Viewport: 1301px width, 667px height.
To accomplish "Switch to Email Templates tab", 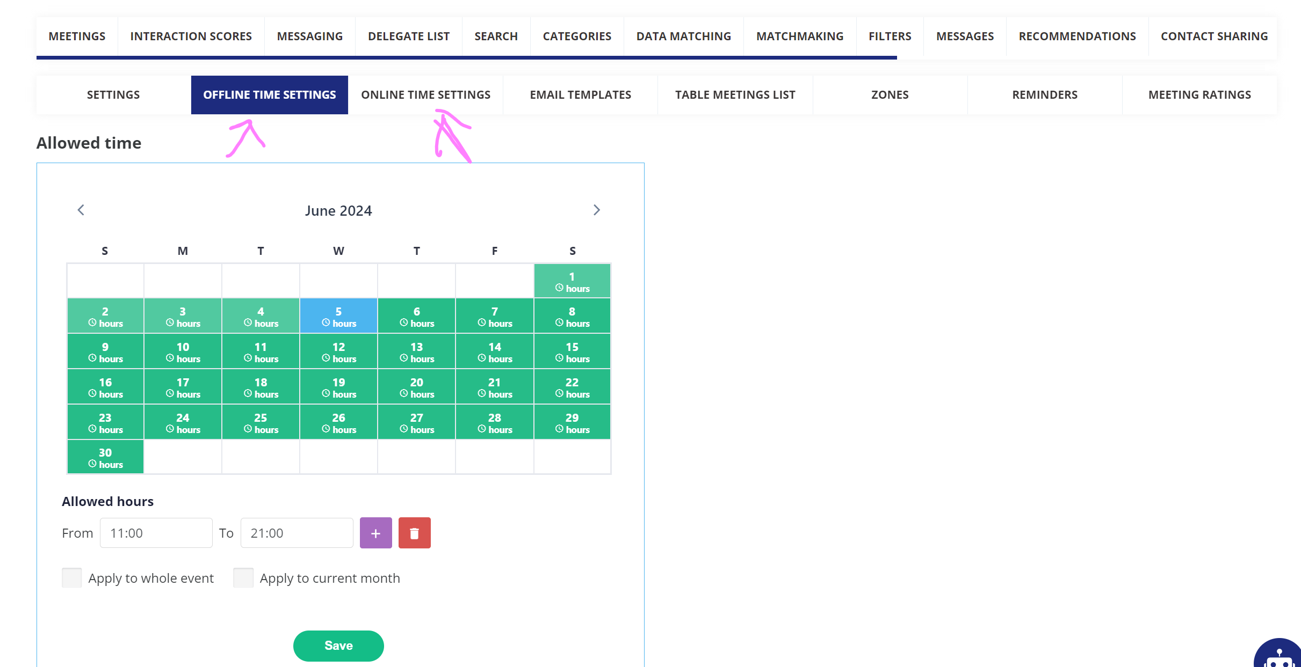I will click(x=580, y=95).
